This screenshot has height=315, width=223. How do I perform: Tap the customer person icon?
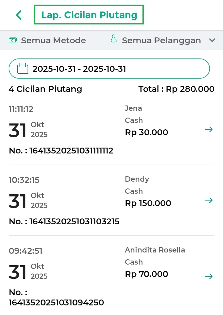click(x=114, y=39)
